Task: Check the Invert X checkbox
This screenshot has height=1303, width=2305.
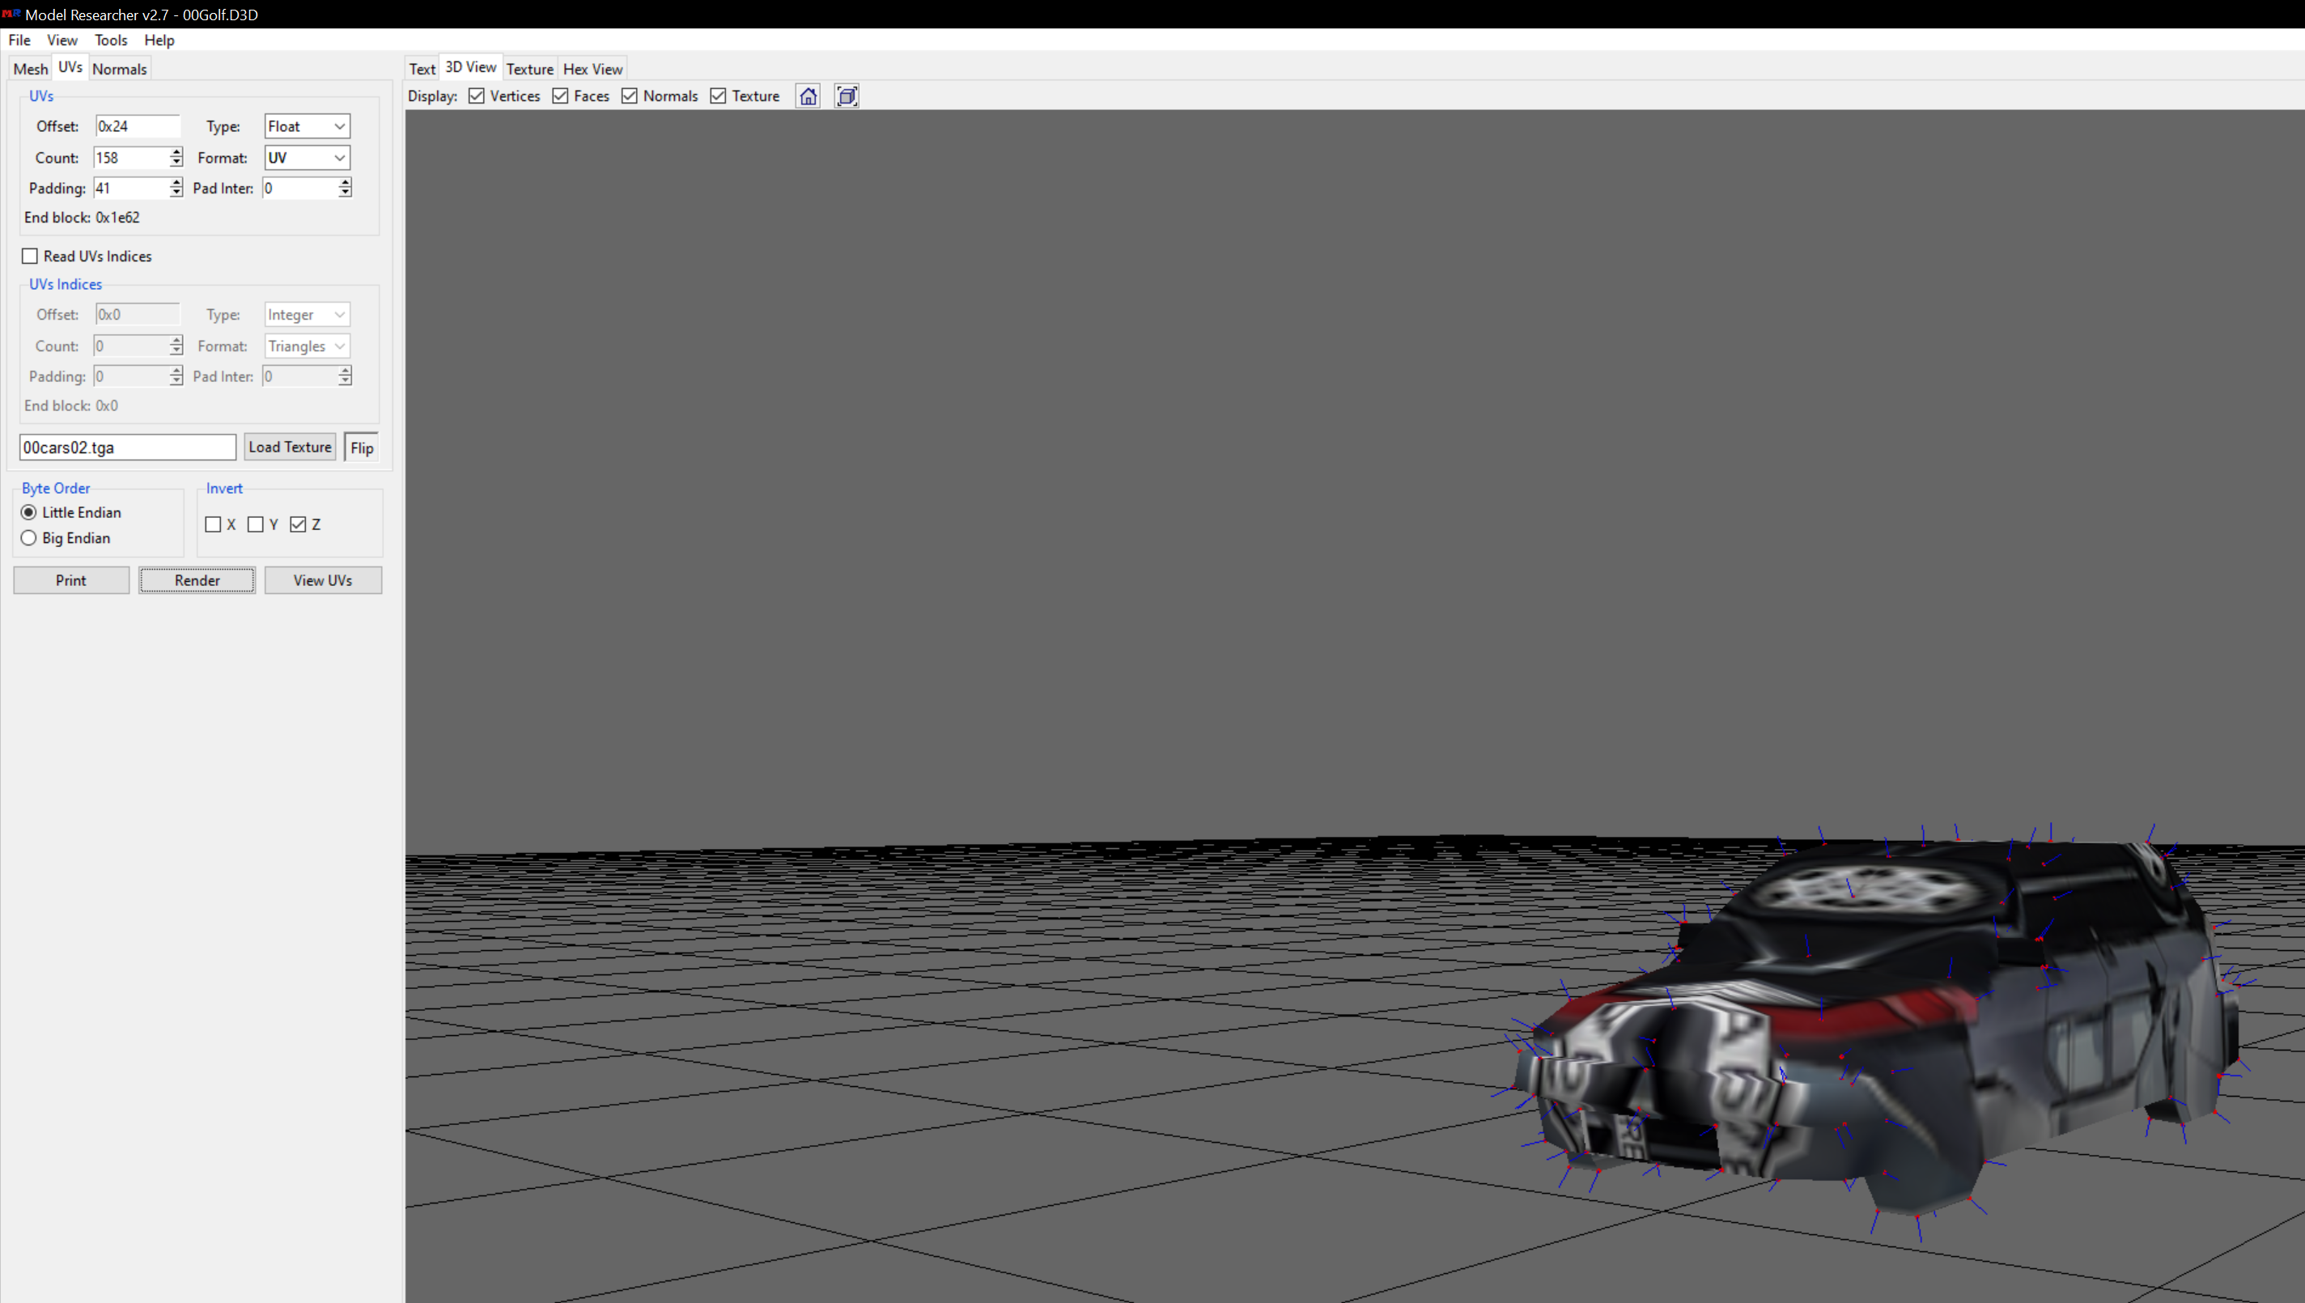Action: [213, 524]
